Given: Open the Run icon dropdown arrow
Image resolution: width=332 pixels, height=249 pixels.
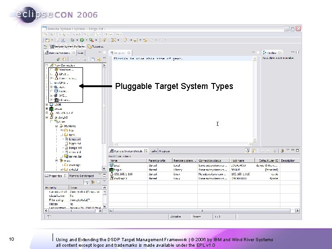Looking at the screenshot, I should tap(86, 40).
